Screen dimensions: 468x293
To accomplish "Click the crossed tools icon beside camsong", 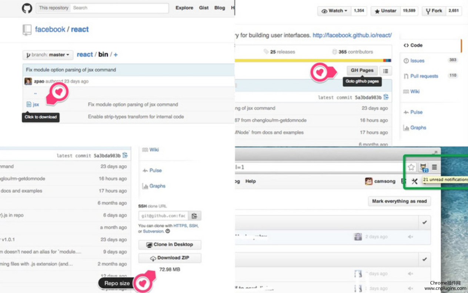I will pos(414,181).
